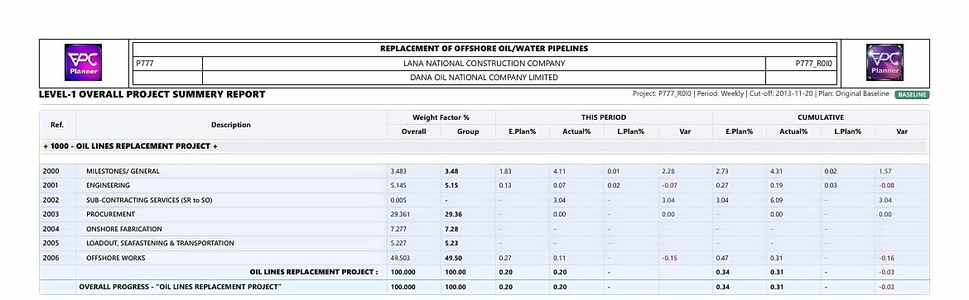
Task: Click Engineering this-period variance -0.07
Action: [x=669, y=185]
